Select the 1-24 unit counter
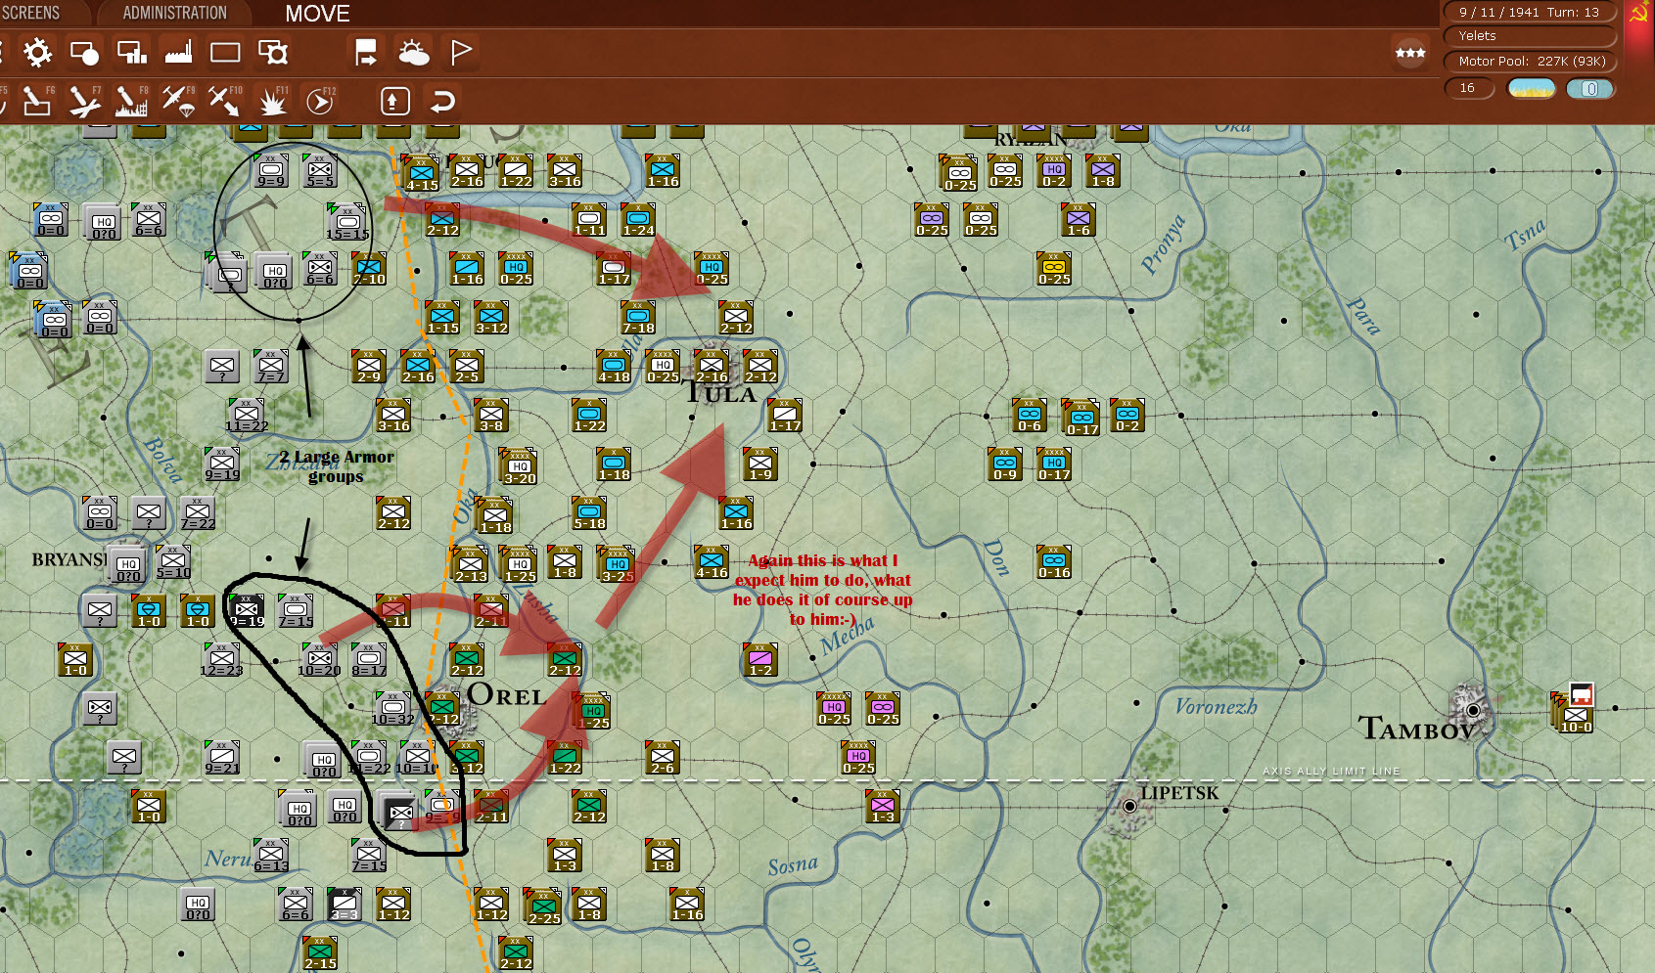The height and width of the screenshot is (973, 1655). point(638,220)
